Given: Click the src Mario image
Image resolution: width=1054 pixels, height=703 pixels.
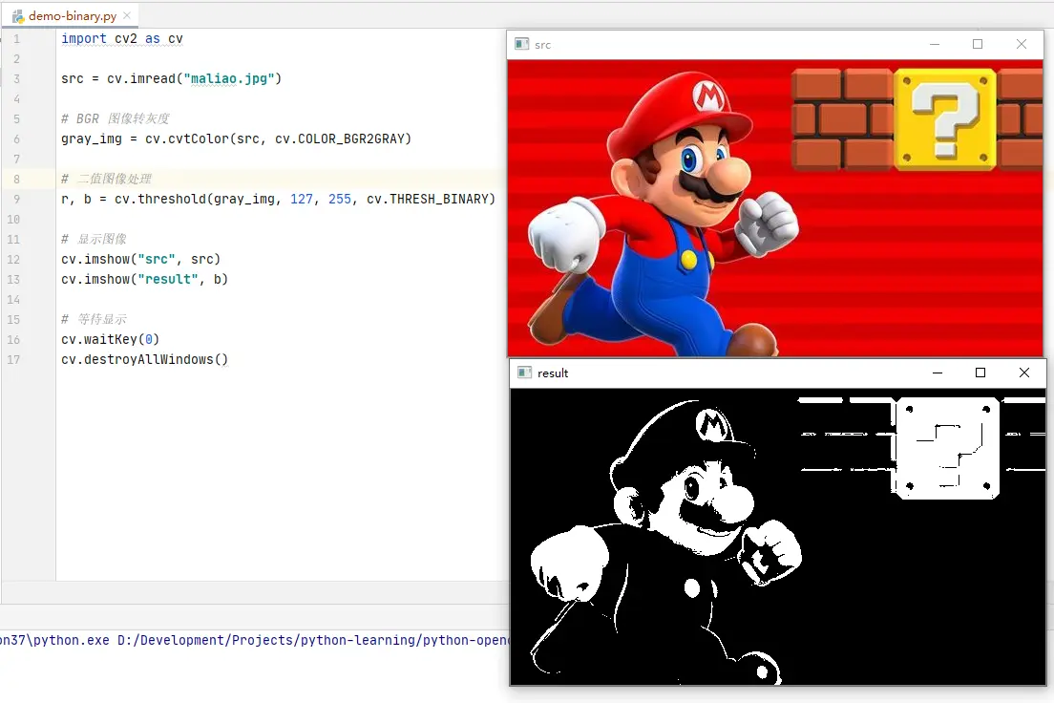Looking at the screenshot, I should click(775, 208).
